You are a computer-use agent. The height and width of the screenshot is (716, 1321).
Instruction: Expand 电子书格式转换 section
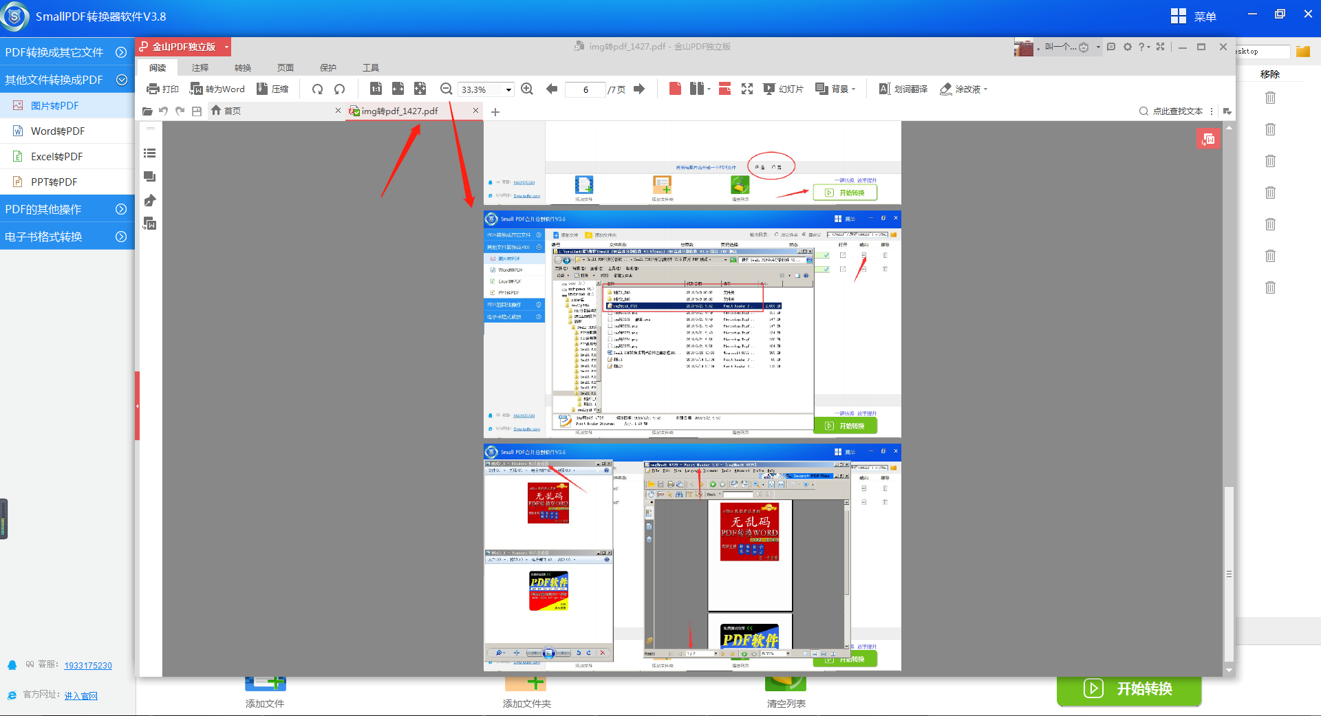67,237
